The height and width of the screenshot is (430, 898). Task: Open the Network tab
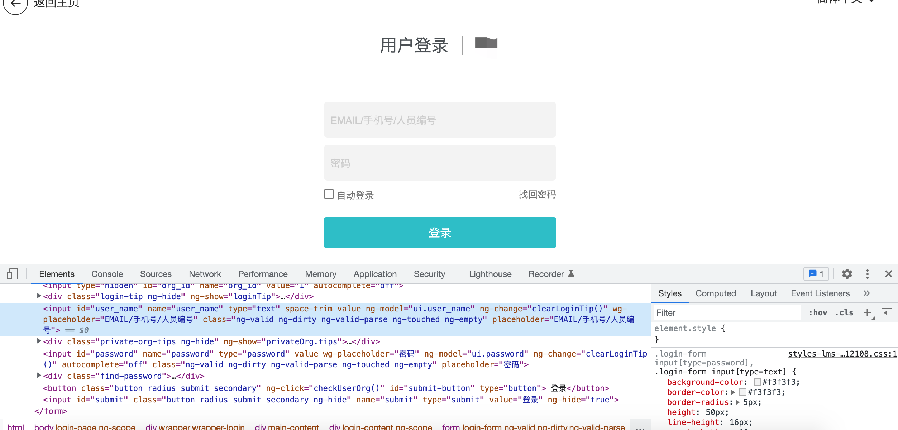click(205, 274)
